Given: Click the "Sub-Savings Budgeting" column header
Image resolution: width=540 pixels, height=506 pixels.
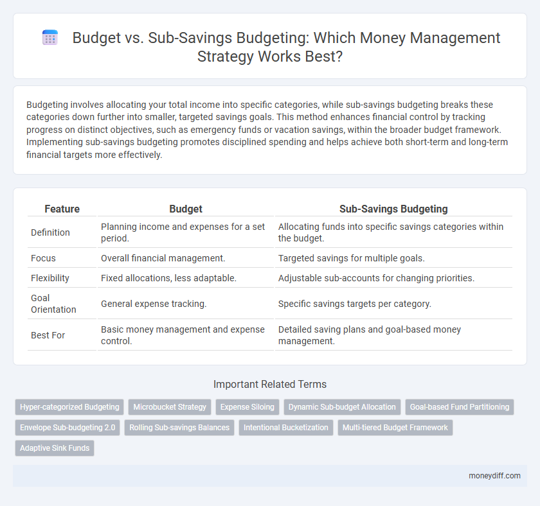Looking at the screenshot, I should coord(393,209).
